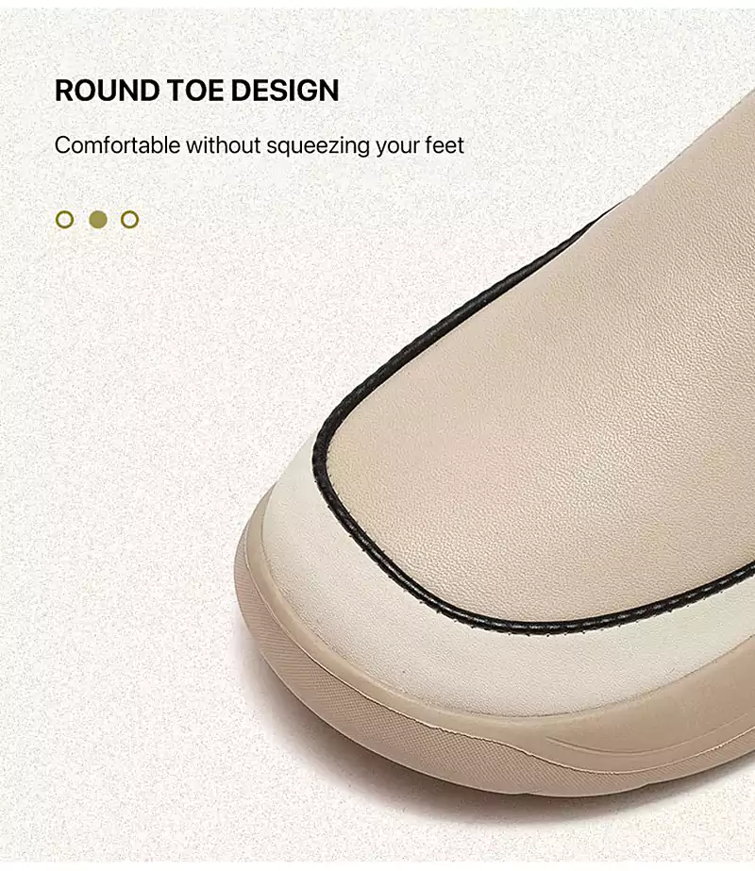
Task: Click the filled middle circle indicator
Action: tap(98, 220)
